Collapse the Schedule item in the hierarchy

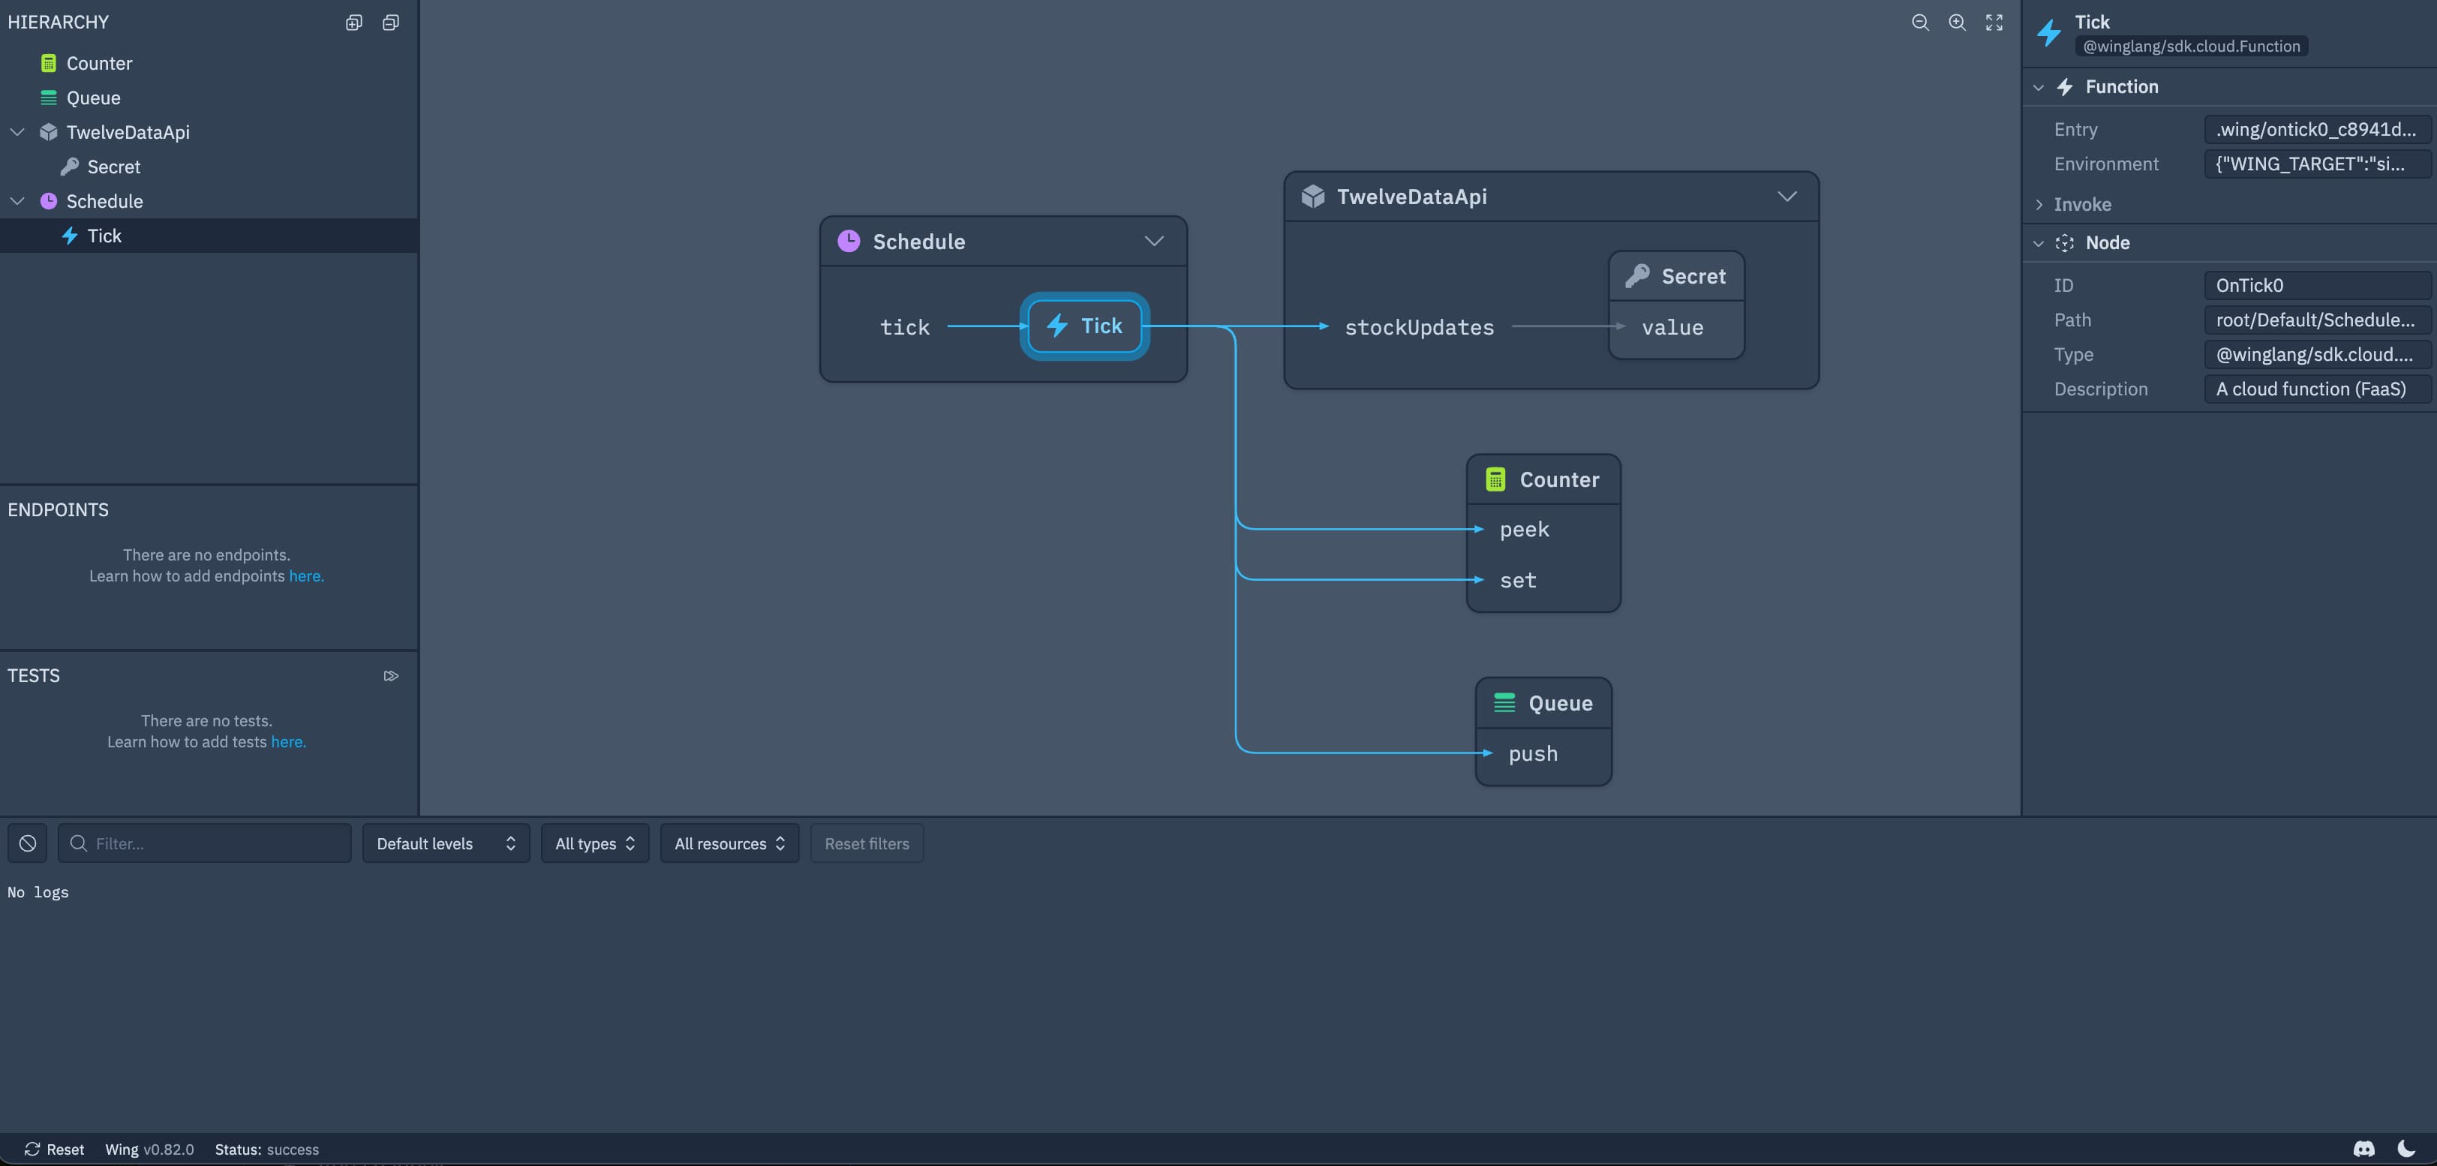tap(16, 200)
